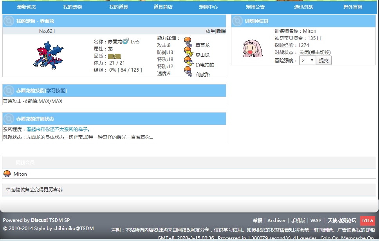Click the 提交 submit button
The image size is (379, 241).
coord(324,60)
